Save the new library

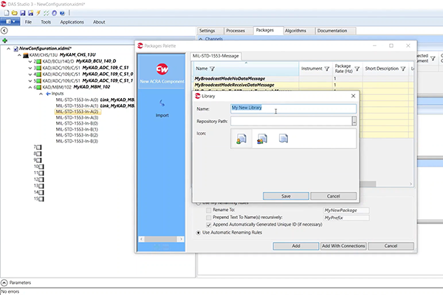click(286, 196)
